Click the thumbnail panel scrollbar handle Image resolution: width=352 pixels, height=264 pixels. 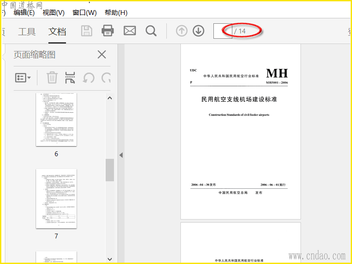click(x=110, y=170)
